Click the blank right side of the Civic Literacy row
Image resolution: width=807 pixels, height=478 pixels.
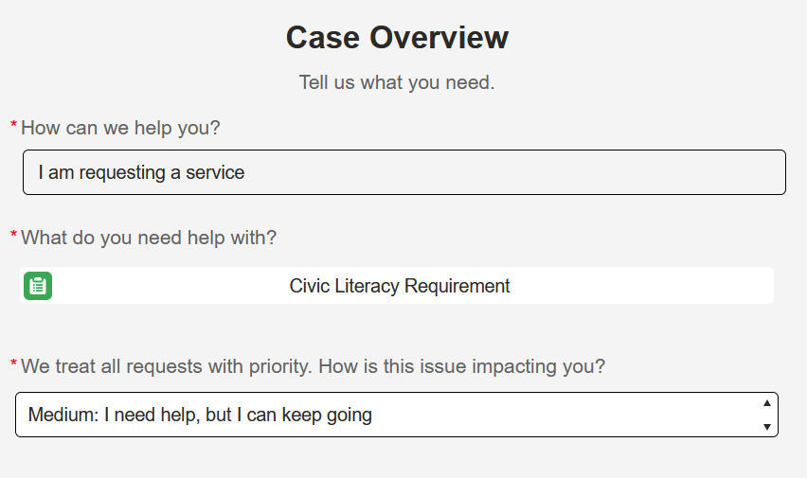tap(640, 286)
